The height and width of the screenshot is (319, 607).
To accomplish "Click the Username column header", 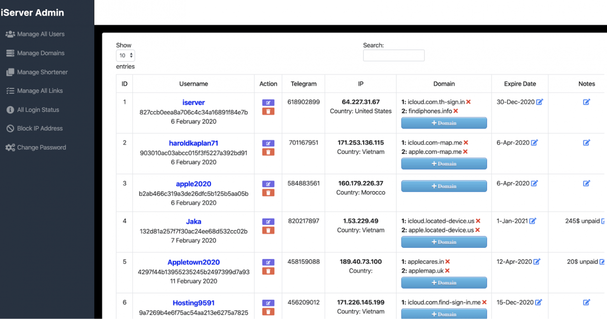I will coord(193,84).
